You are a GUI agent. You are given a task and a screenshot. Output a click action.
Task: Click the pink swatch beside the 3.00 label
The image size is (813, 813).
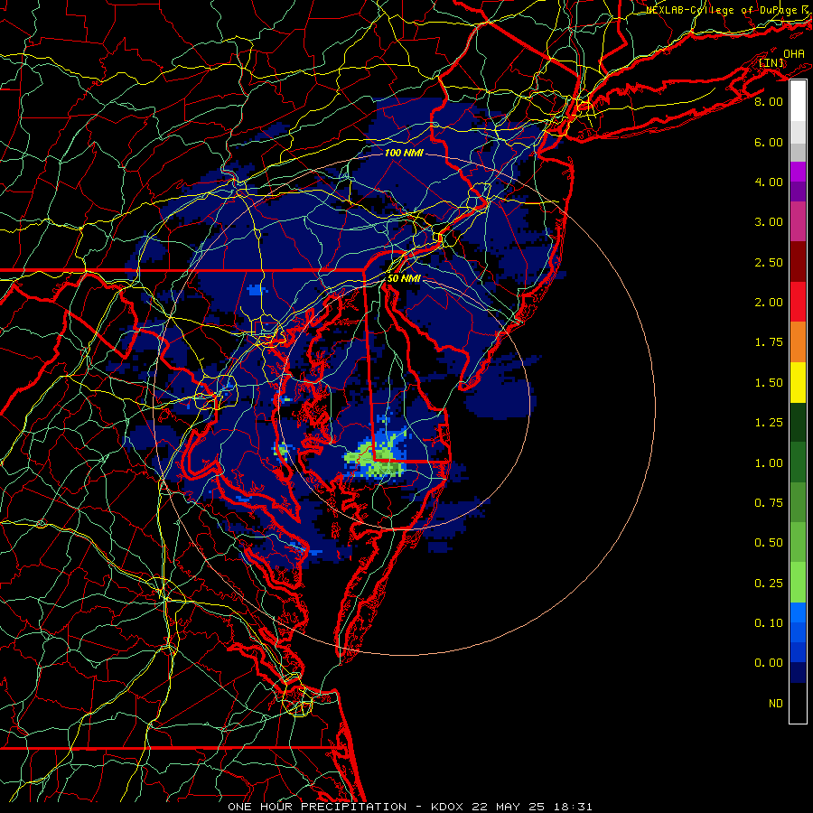(798, 221)
